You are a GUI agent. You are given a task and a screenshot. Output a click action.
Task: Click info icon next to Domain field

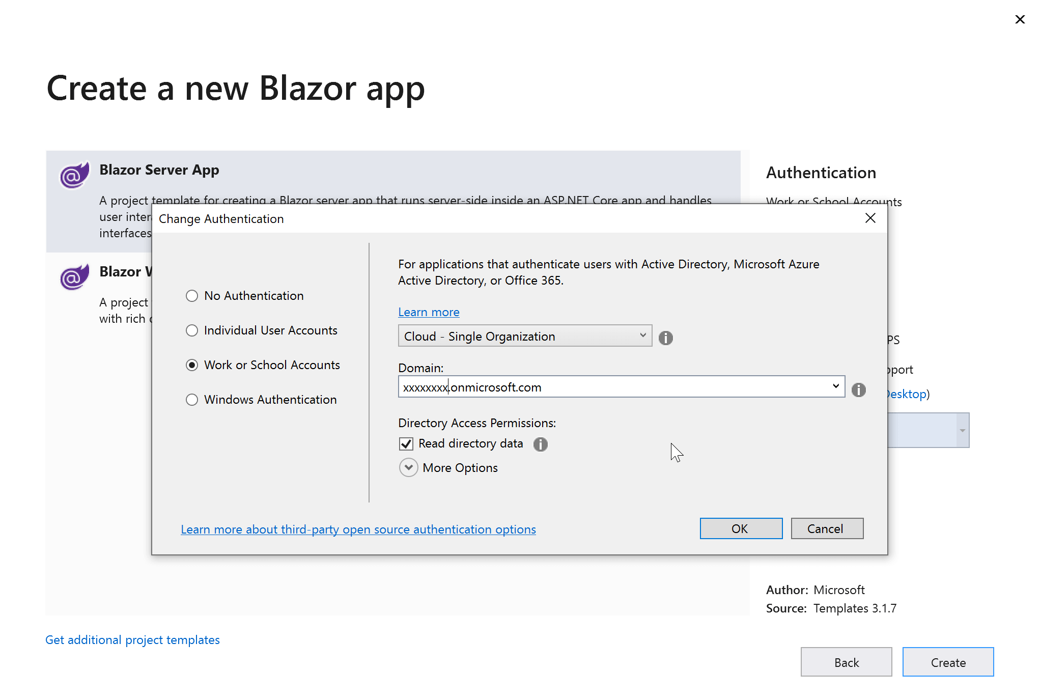click(858, 389)
